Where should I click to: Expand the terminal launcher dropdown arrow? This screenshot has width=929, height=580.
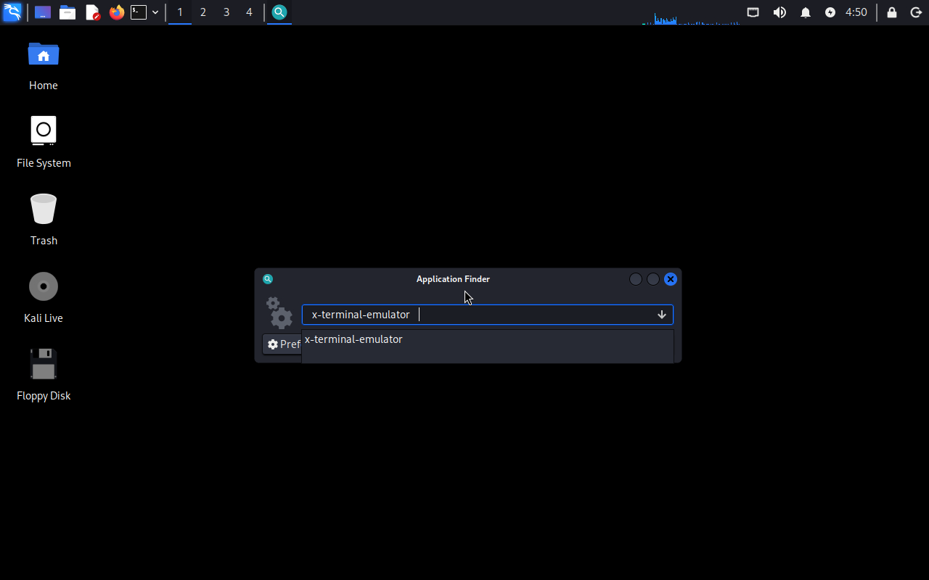(x=155, y=12)
